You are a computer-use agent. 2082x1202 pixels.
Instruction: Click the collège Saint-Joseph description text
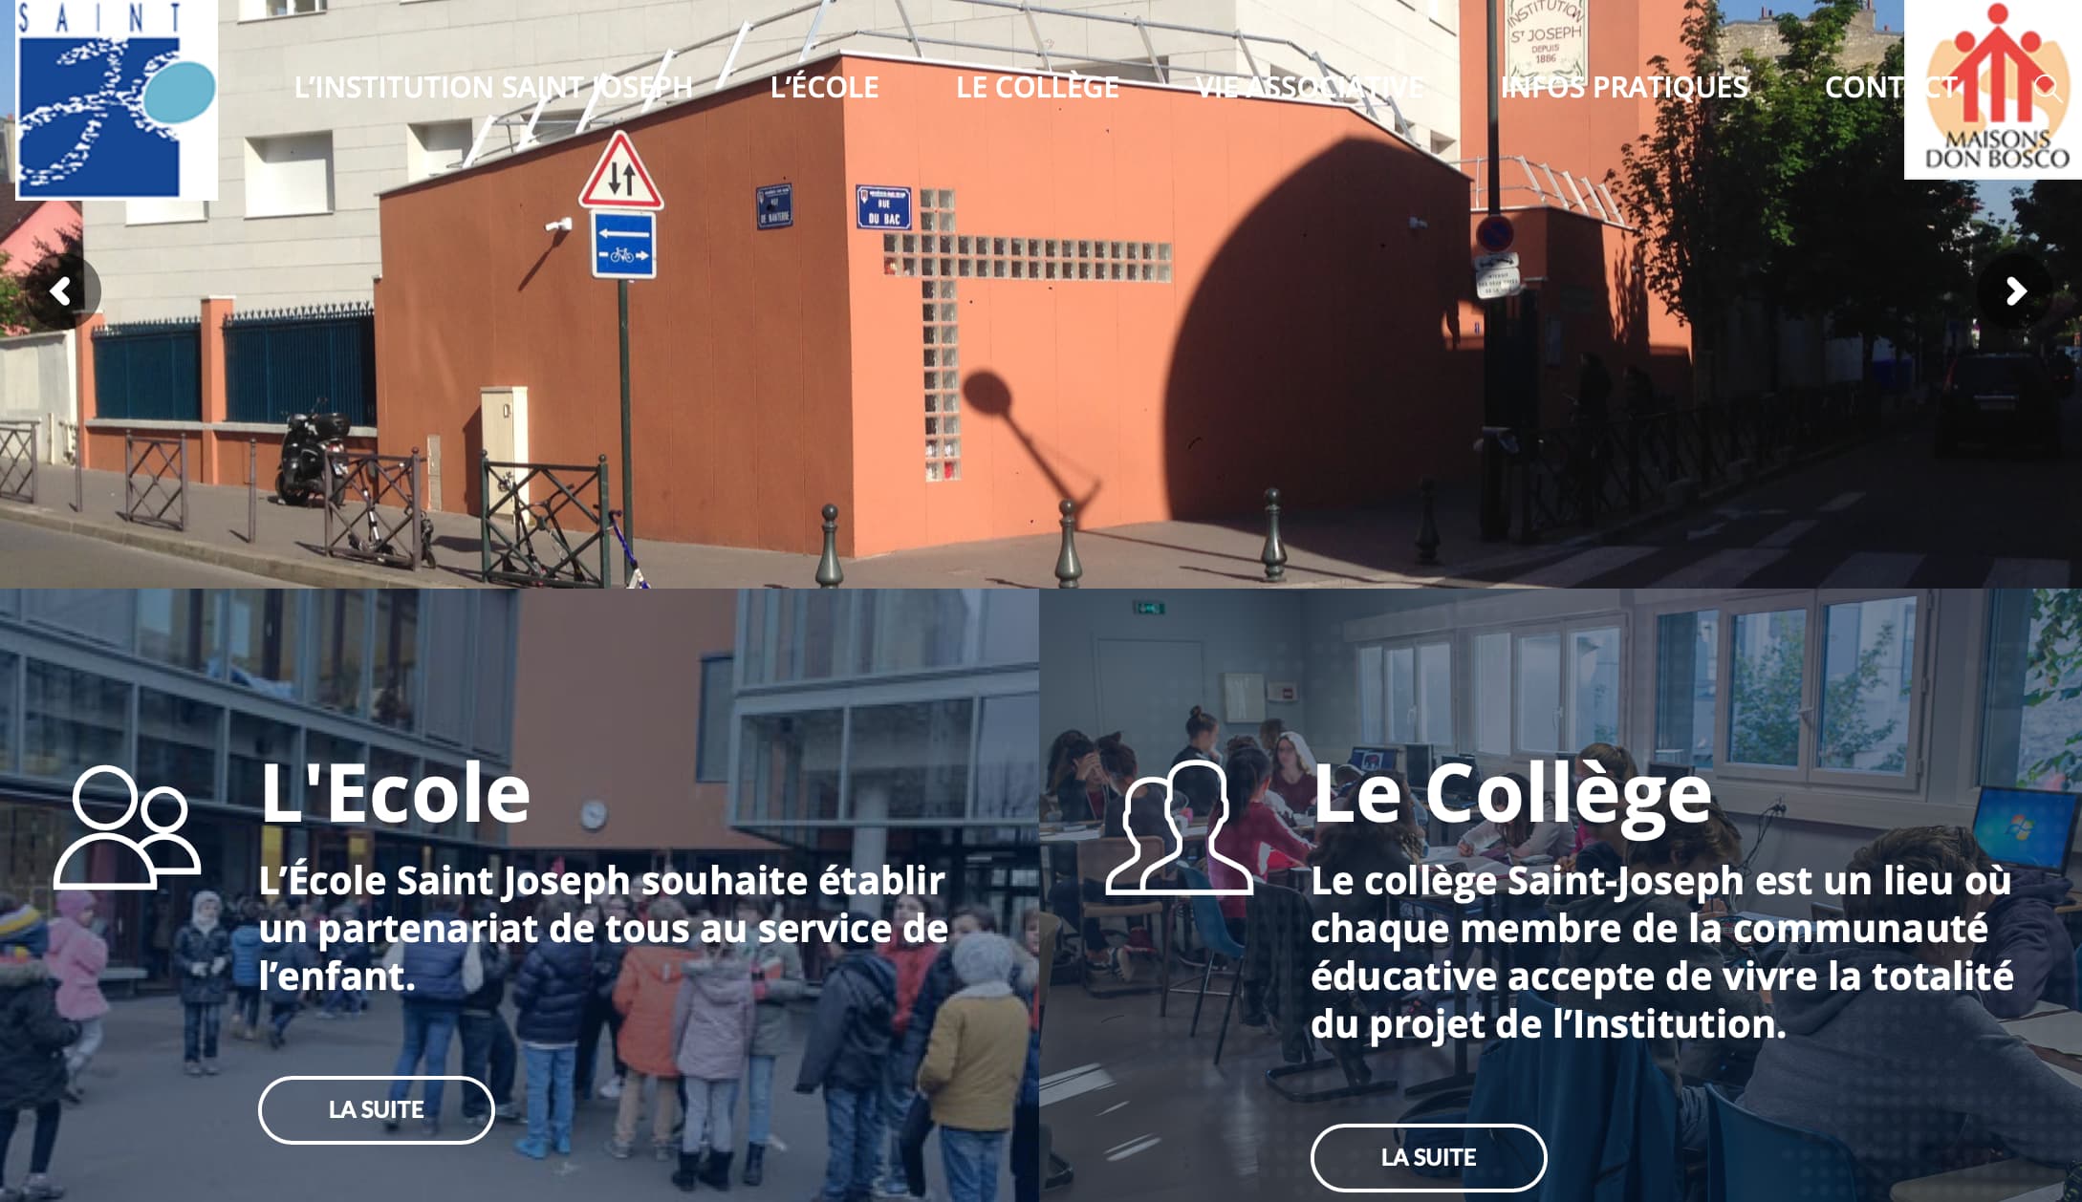[1662, 953]
